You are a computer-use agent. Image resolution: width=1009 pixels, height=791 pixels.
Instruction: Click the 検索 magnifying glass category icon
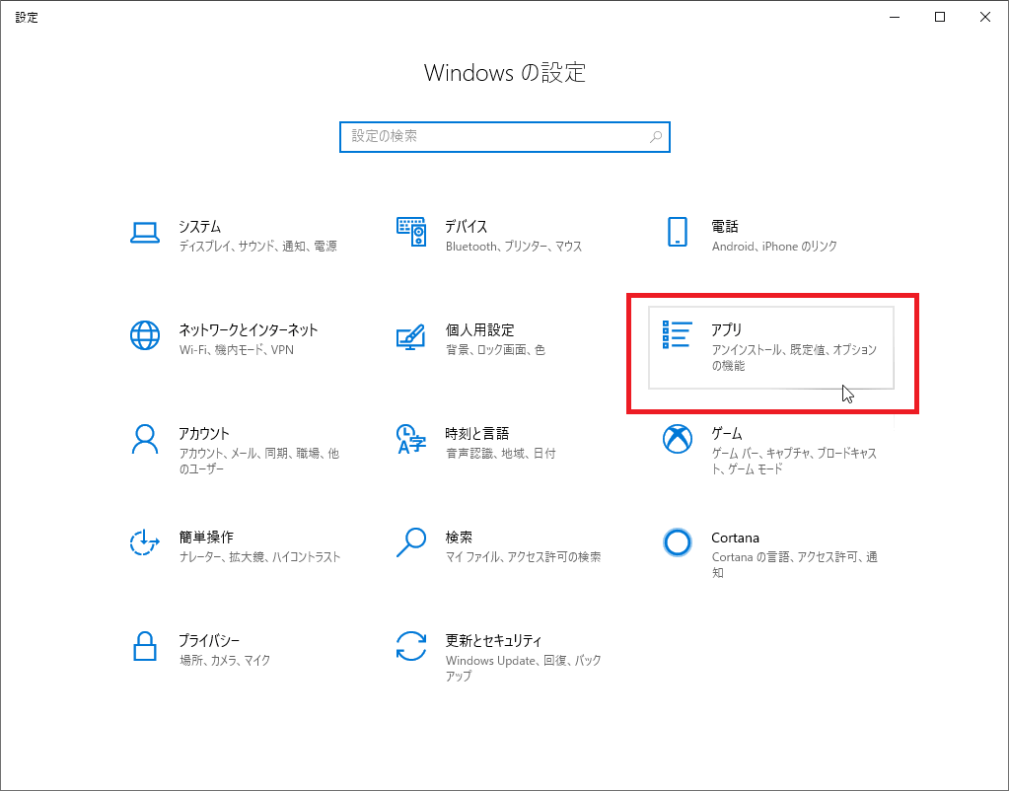point(410,542)
